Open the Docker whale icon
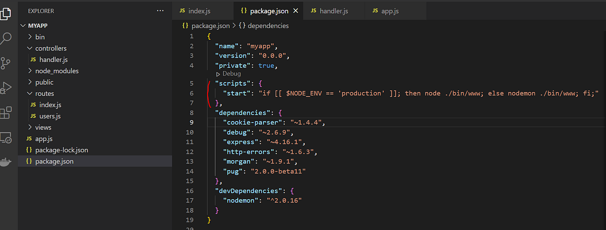Image resolution: width=606 pixels, height=230 pixels. (x=6, y=162)
